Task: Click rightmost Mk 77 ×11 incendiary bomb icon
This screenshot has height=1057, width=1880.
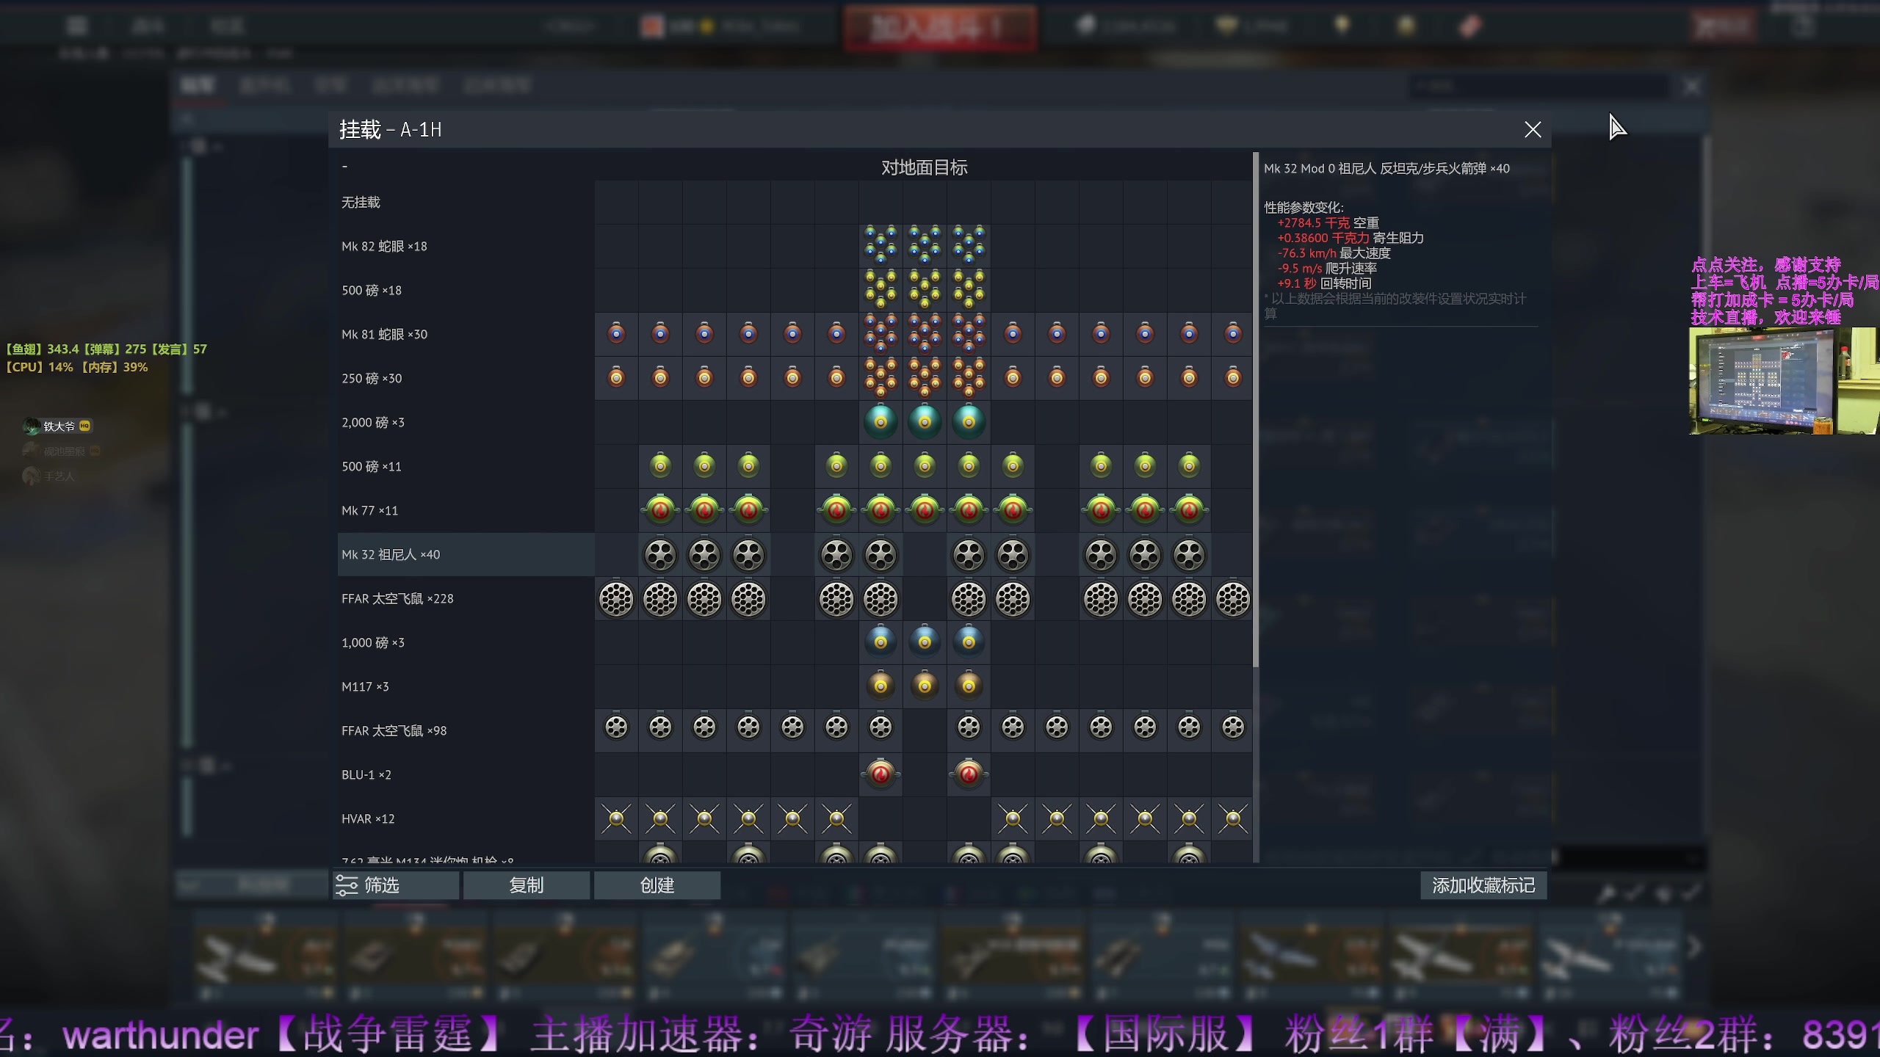Action: point(1189,509)
